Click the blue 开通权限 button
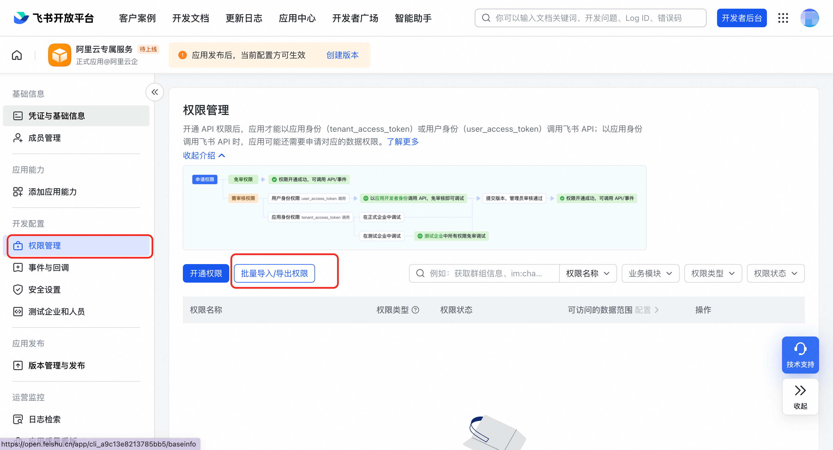Viewport: 833px width, 450px height. (x=206, y=274)
